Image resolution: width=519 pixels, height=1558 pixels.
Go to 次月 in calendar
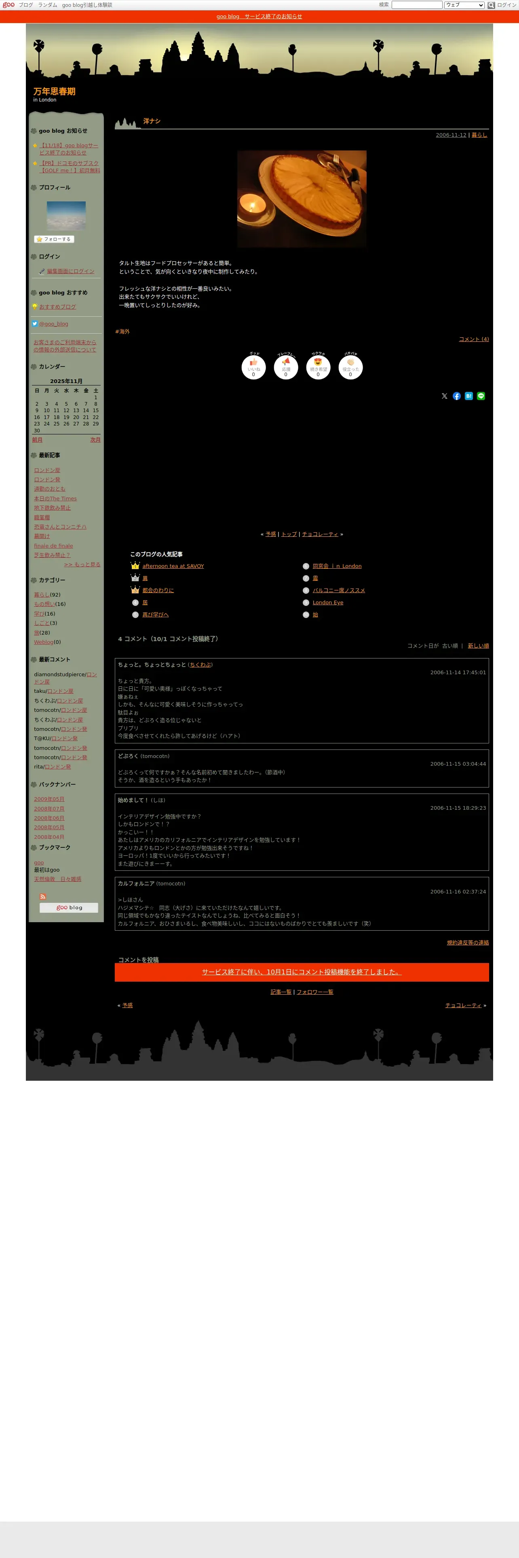[x=95, y=440]
